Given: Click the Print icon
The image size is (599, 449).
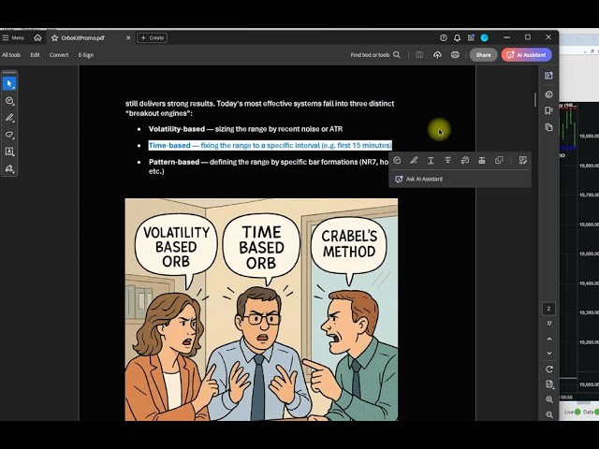Looking at the screenshot, I should (x=455, y=55).
